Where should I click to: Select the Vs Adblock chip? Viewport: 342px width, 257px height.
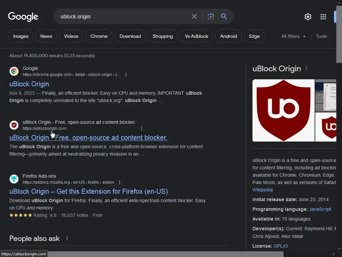[196, 36]
